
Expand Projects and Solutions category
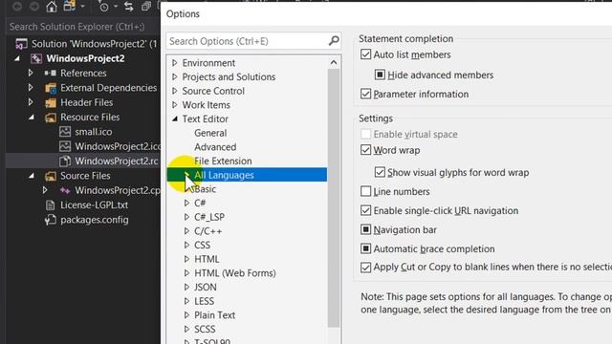pos(174,76)
